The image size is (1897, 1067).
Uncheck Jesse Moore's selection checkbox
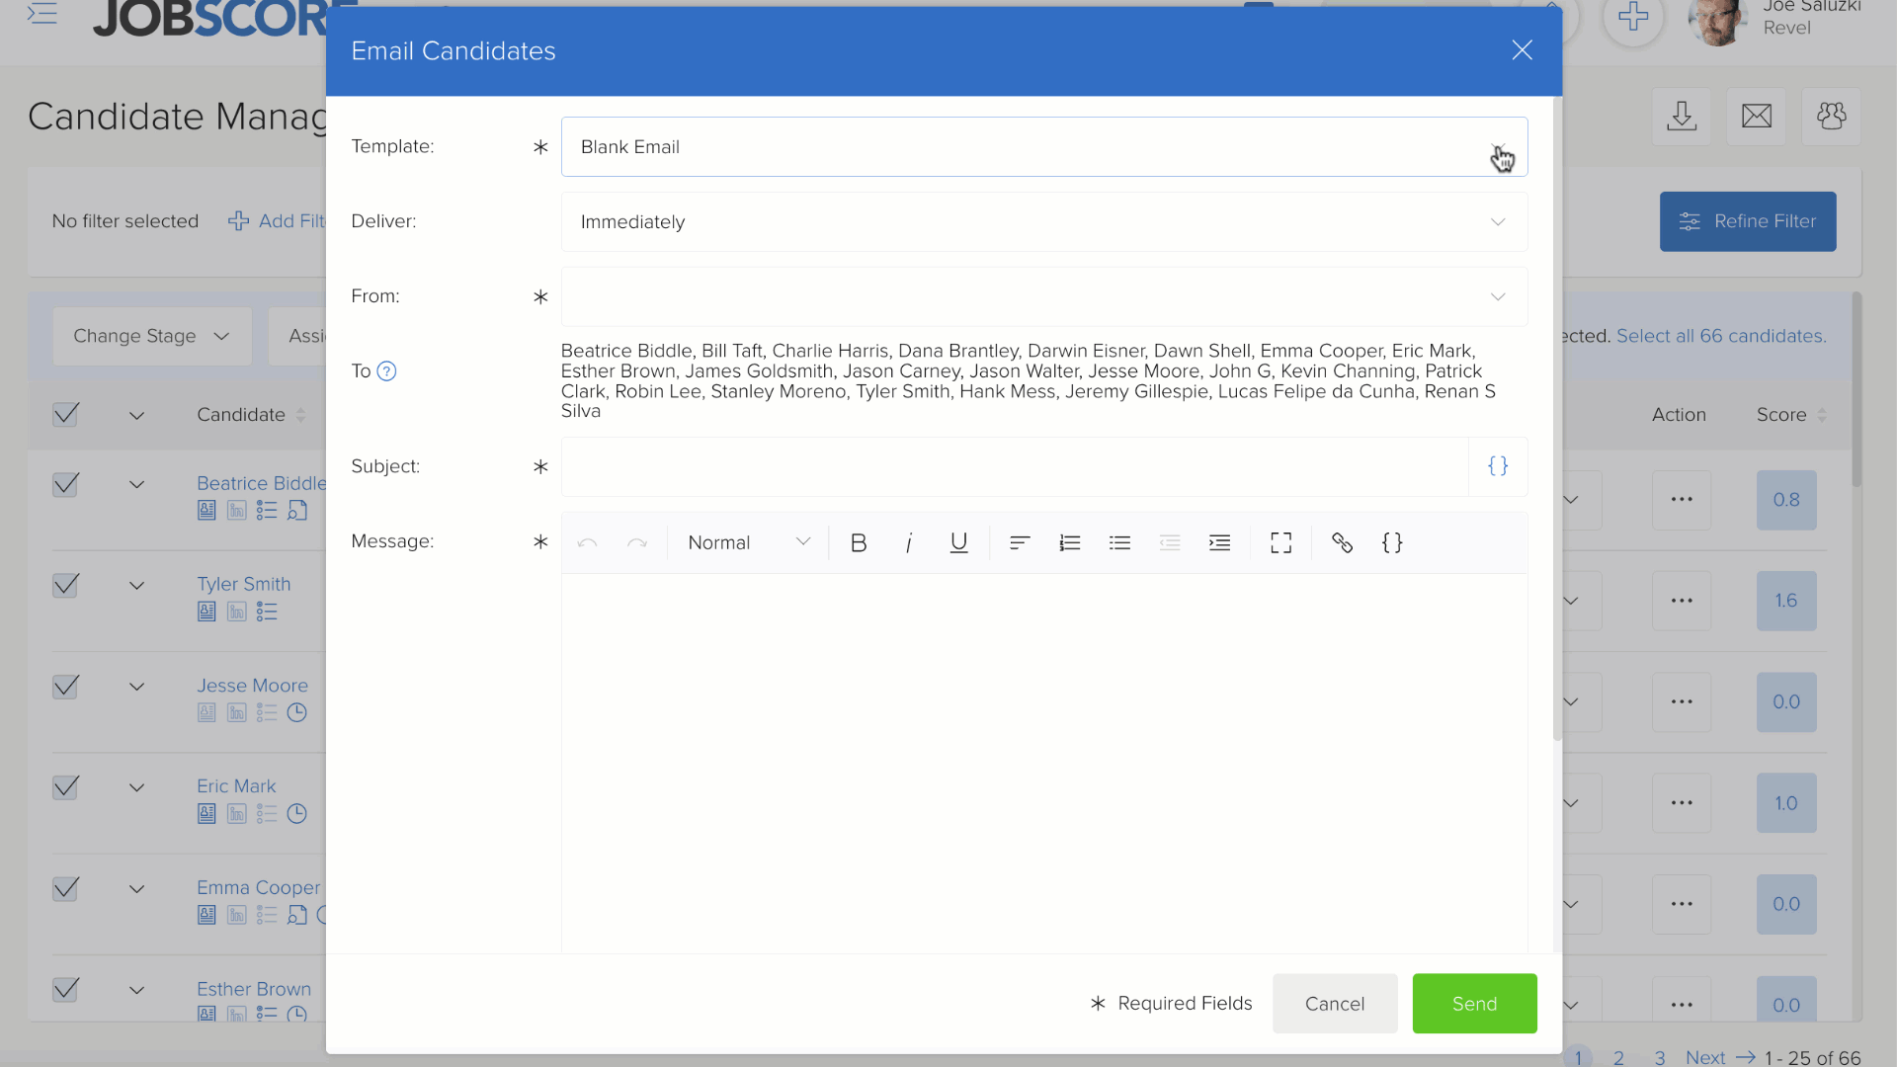coord(65,687)
